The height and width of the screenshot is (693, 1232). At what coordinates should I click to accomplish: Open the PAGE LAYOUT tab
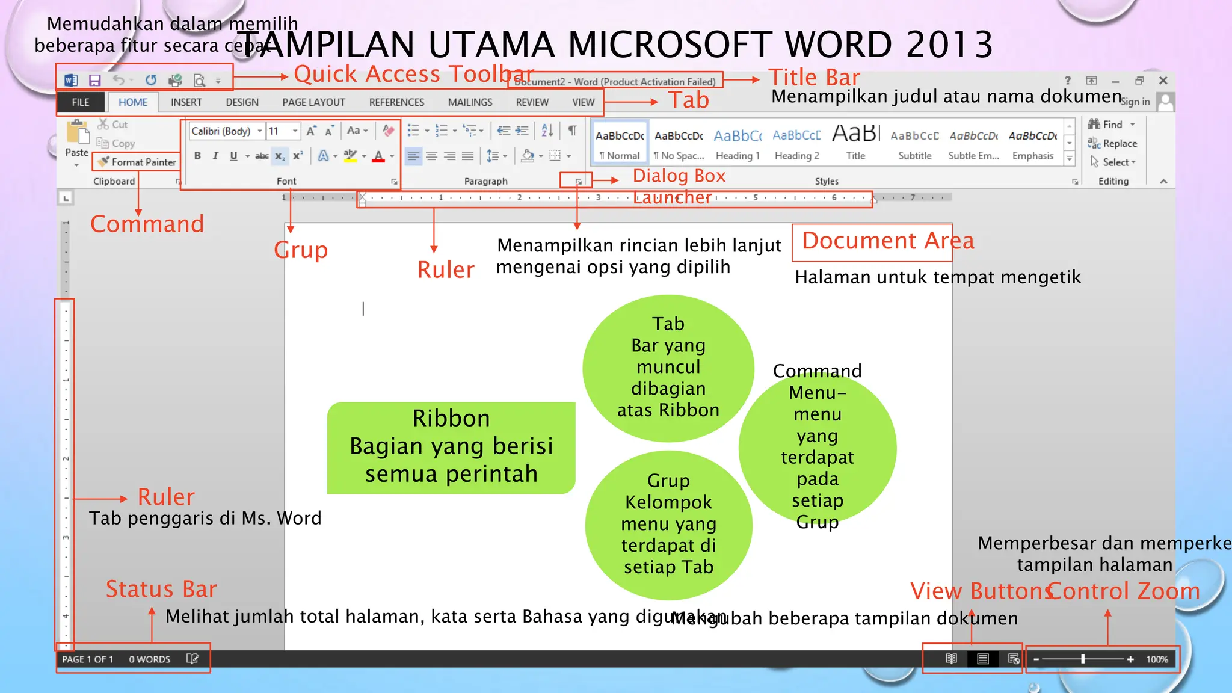[314, 102]
